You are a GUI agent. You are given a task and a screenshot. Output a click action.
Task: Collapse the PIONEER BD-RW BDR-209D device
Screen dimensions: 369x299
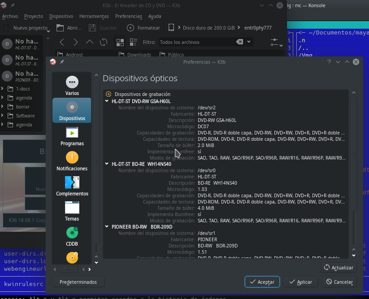107,226
